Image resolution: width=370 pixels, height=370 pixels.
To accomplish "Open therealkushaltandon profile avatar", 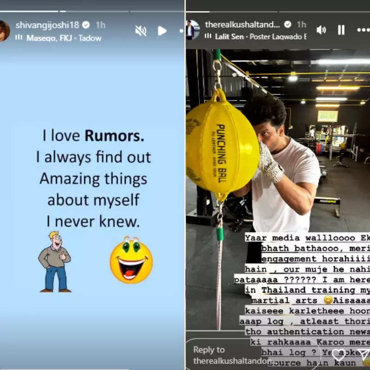I will [x=192, y=30].
